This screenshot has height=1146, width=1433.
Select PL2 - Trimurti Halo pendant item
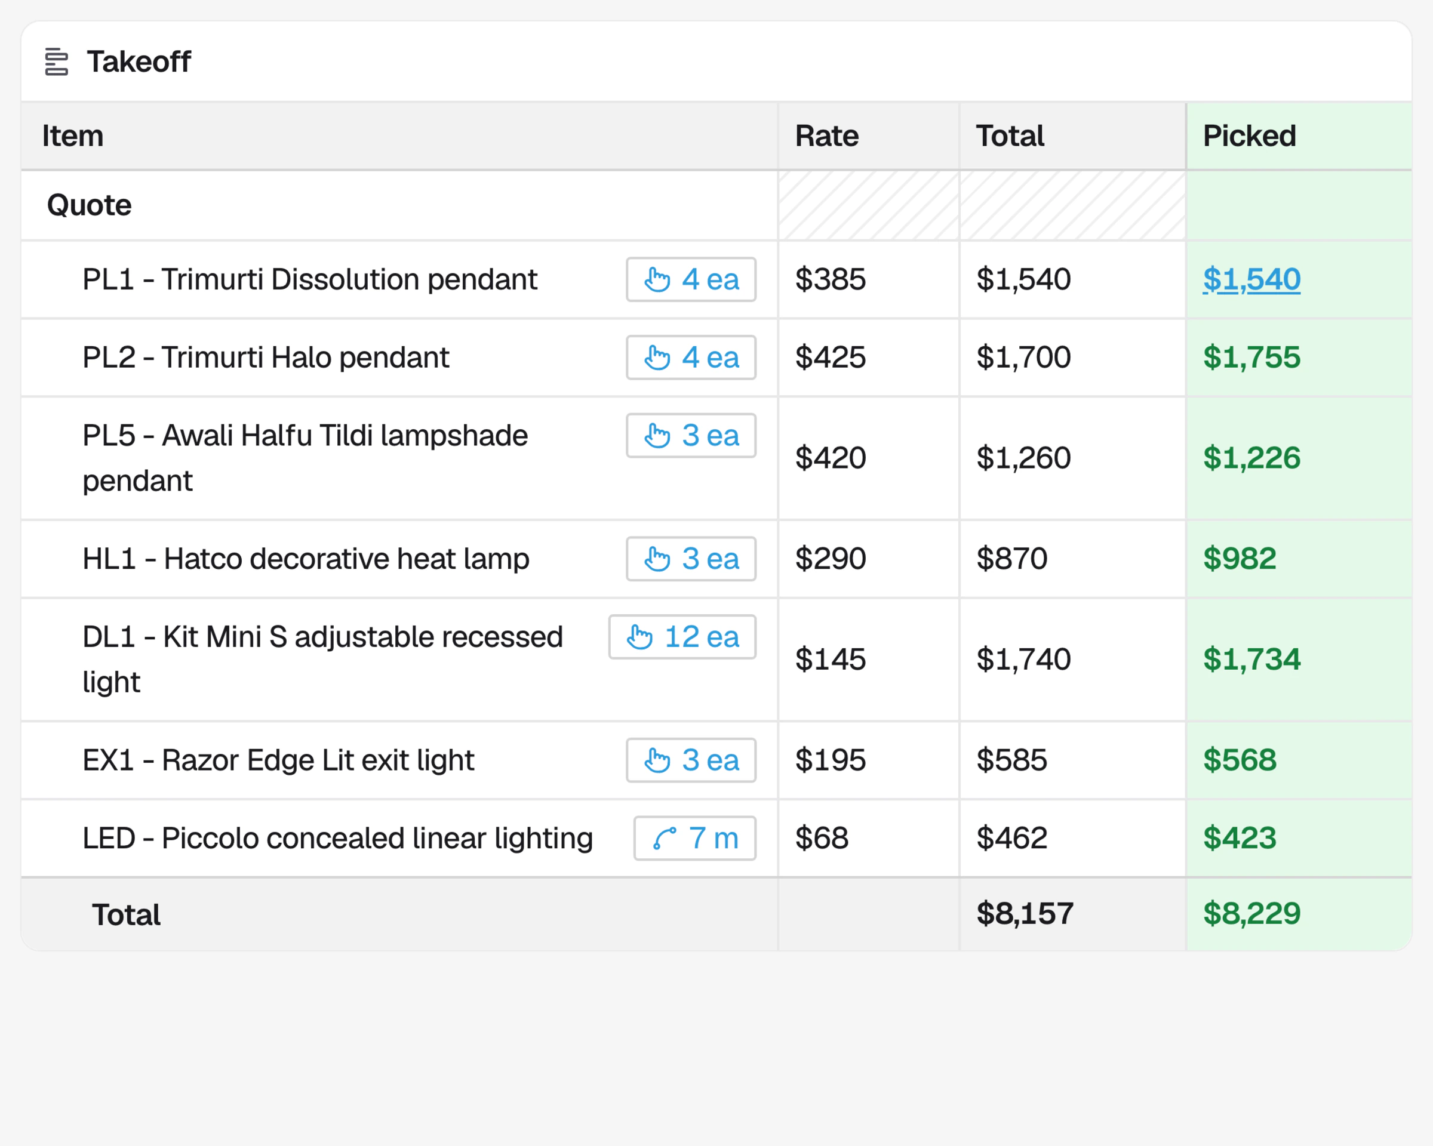click(x=266, y=358)
